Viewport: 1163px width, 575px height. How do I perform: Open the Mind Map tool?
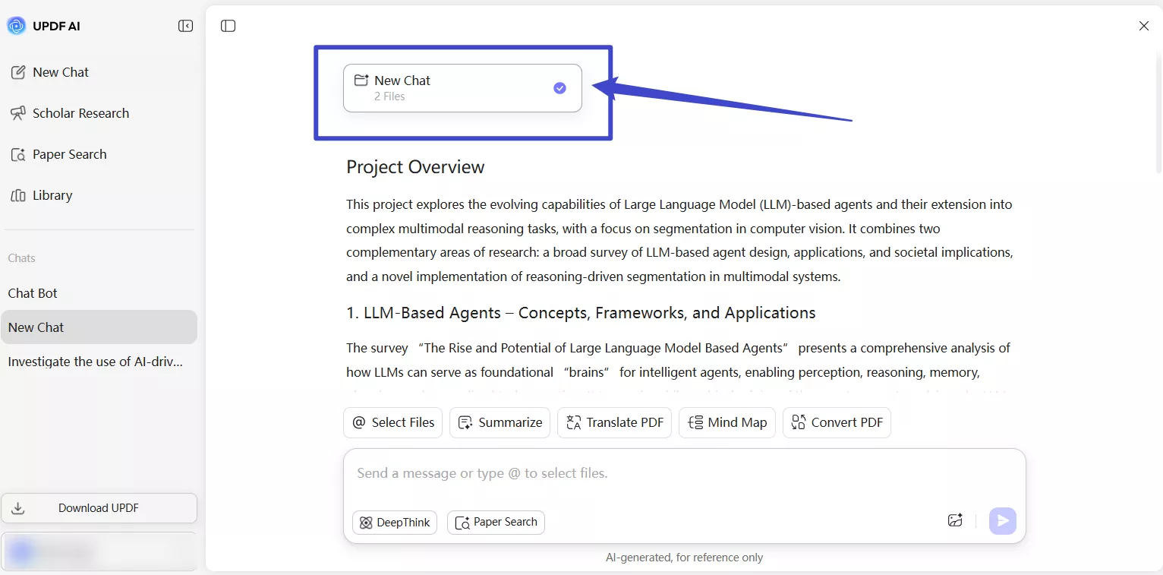(726, 422)
